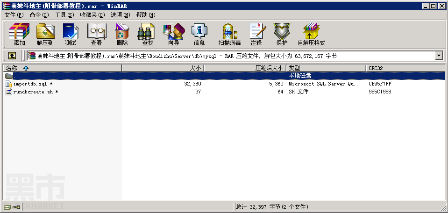The height and width of the screenshot is (213, 448).
Task: Sort by Name (名称) column header
Action: click(x=62, y=68)
